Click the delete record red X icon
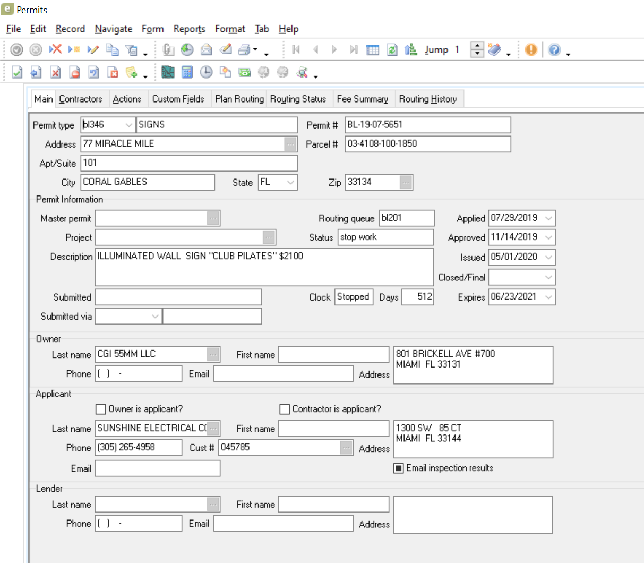Viewport: 644px width, 563px height. [55, 49]
